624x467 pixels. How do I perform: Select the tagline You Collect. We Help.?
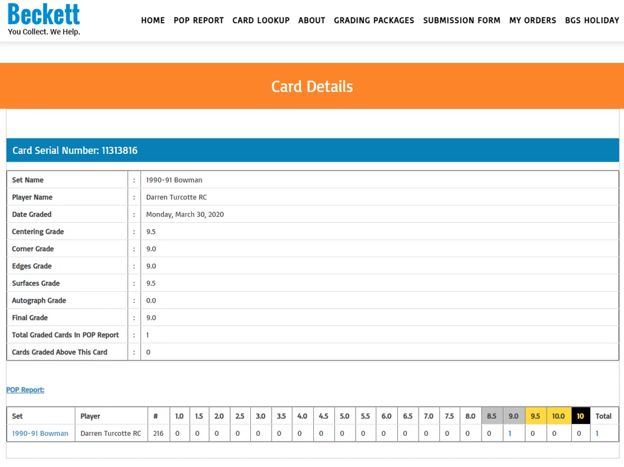tap(44, 32)
